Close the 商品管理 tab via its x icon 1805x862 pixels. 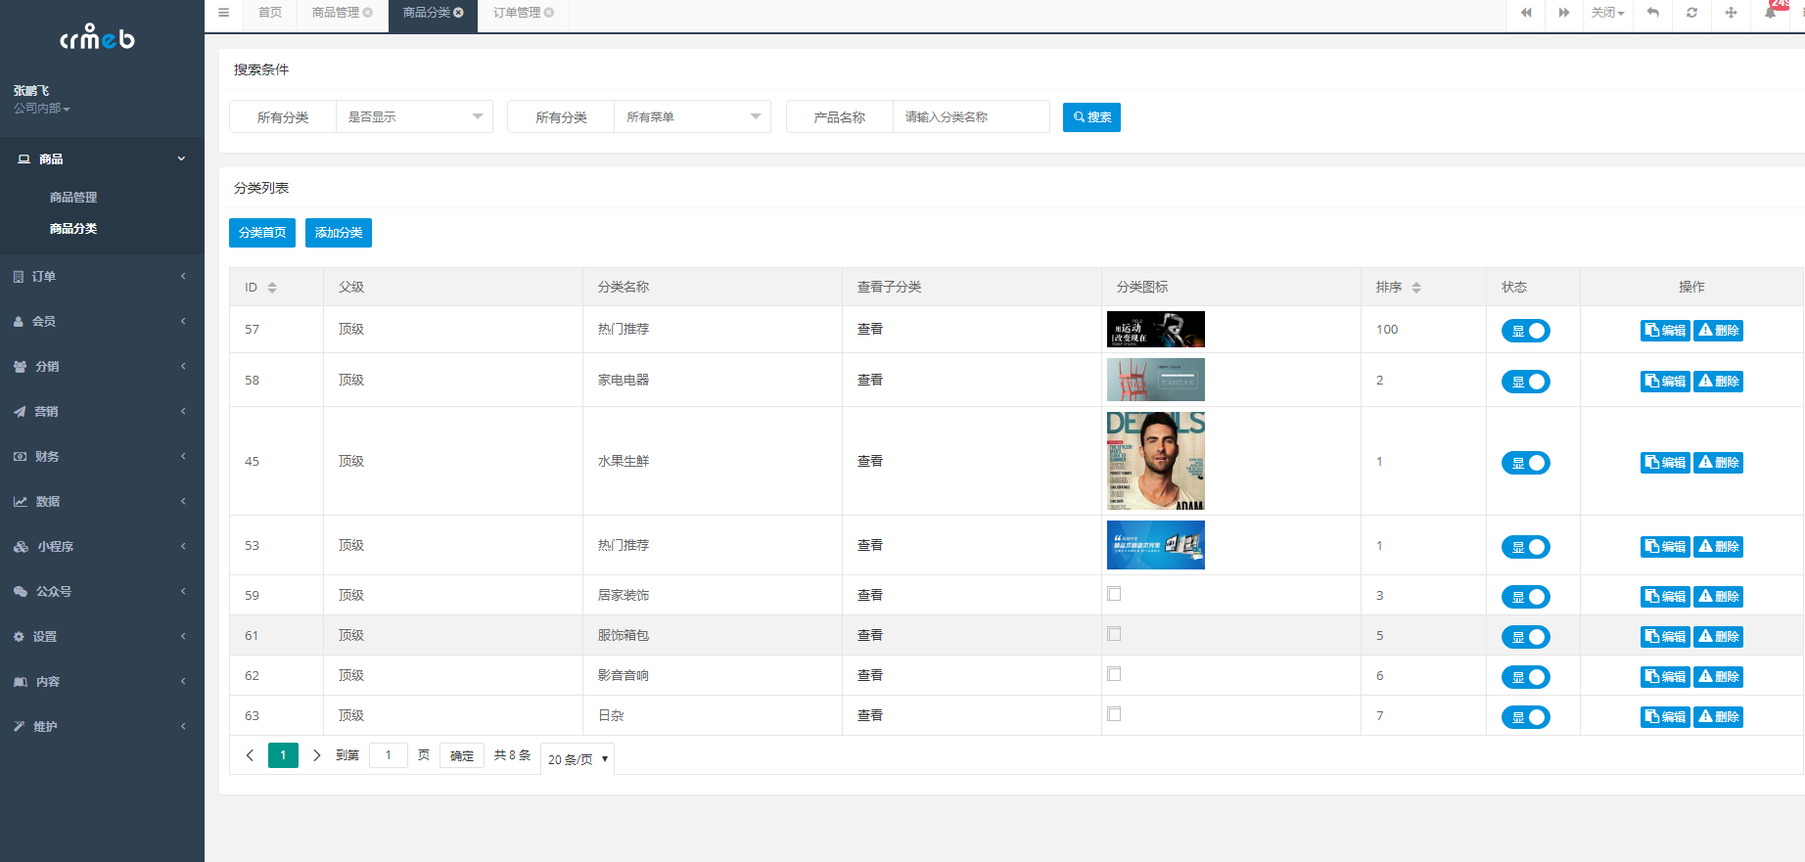(368, 13)
